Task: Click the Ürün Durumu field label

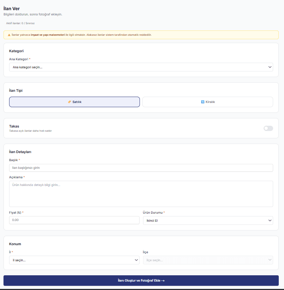Action: [x=153, y=213]
